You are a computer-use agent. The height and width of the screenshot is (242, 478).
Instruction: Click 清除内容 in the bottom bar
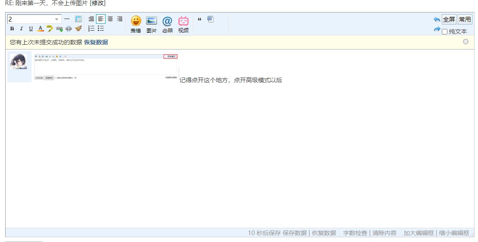click(x=385, y=233)
